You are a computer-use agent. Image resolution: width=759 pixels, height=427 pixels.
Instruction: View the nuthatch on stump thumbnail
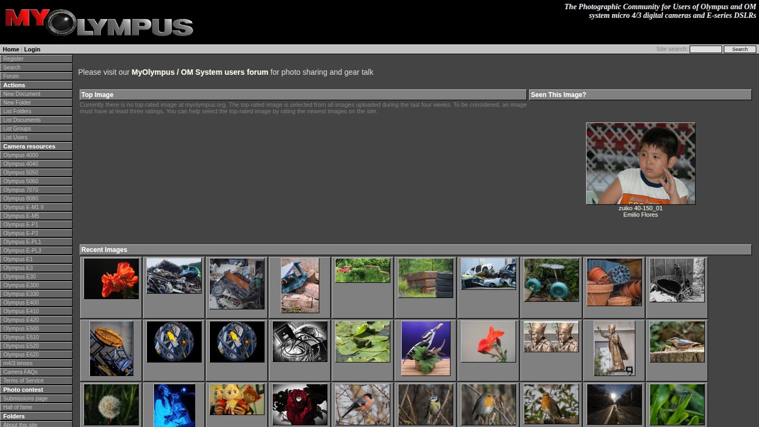(x=677, y=341)
